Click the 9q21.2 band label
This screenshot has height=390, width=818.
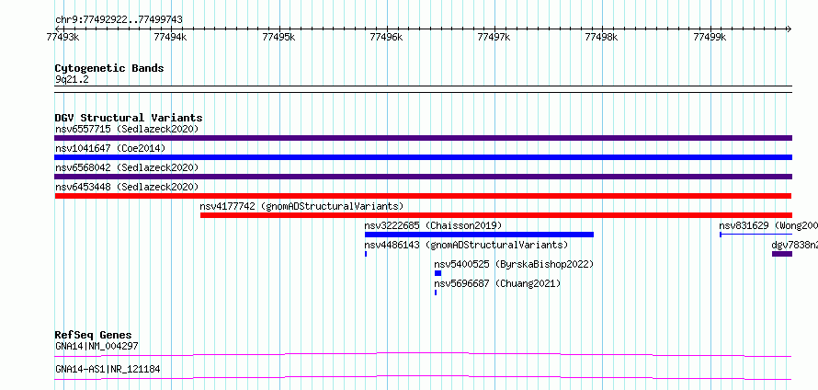(x=72, y=79)
